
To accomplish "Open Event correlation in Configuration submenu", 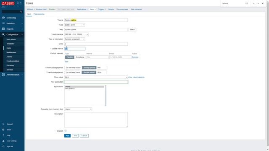I will [x=13, y=61].
